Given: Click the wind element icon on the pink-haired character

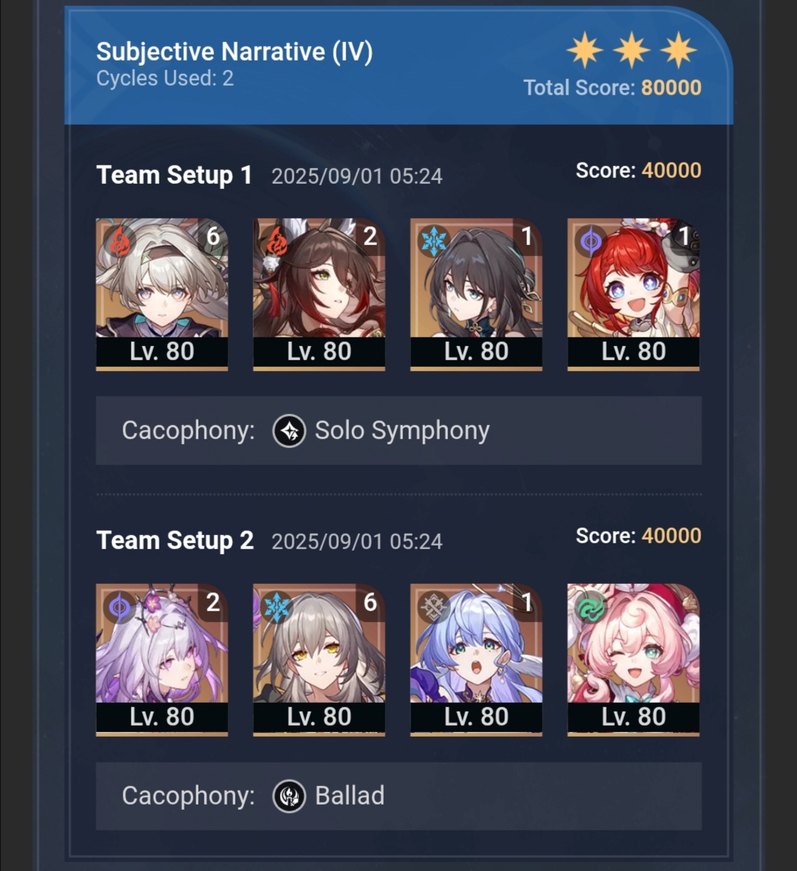Looking at the screenshot, I should coord(591,607).
